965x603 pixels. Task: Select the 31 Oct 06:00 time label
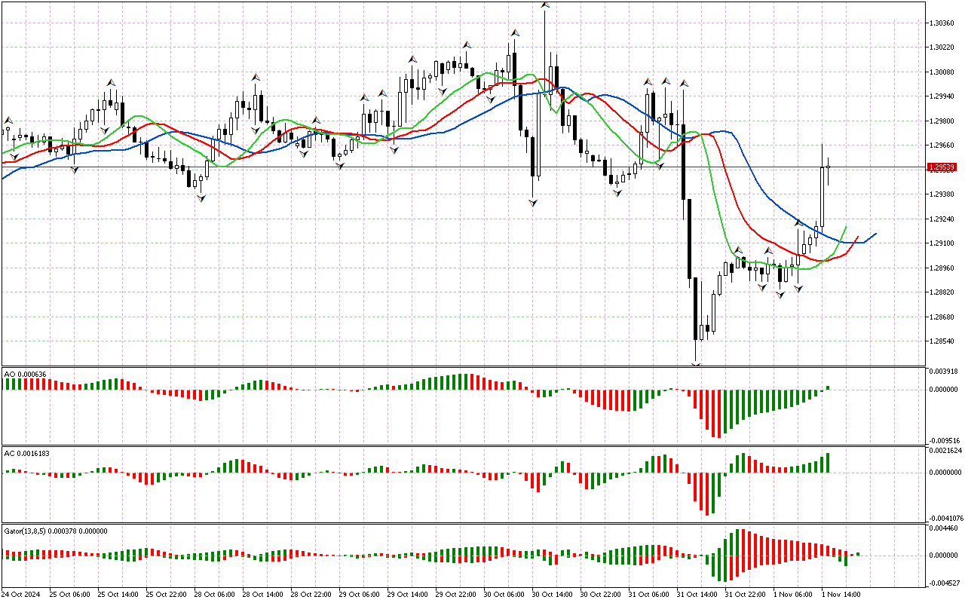pyautogui.click(x=651, y=594)
